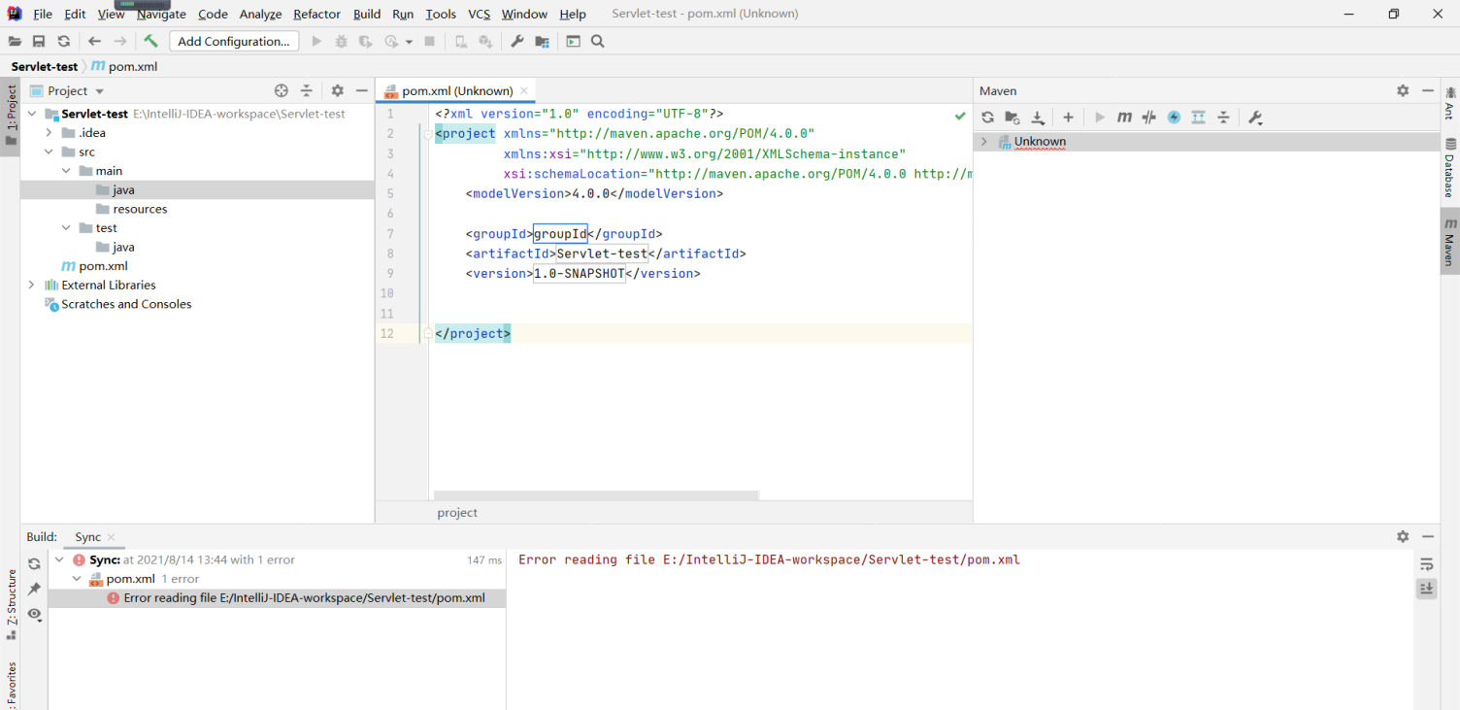
Task: Click the Servlet-test breadcrumb in navigation bar
Action: tap(45, 66)
